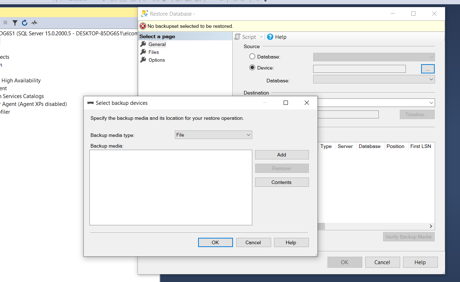Click the blue Help question mark icon
This screenshot has height=282, width=460.
tap(270, 37)
